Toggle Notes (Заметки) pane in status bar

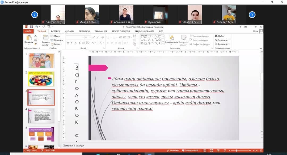pyautogui.click(x=172, y=150)
